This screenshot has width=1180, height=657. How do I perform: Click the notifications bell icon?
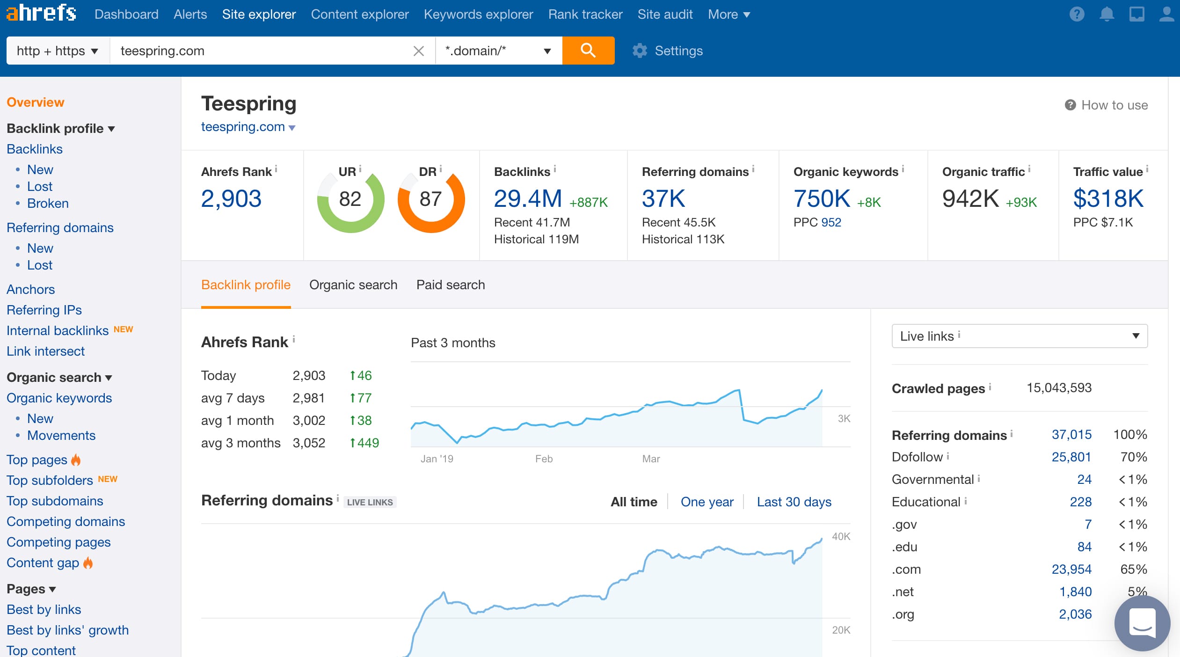coord(1107,15)
